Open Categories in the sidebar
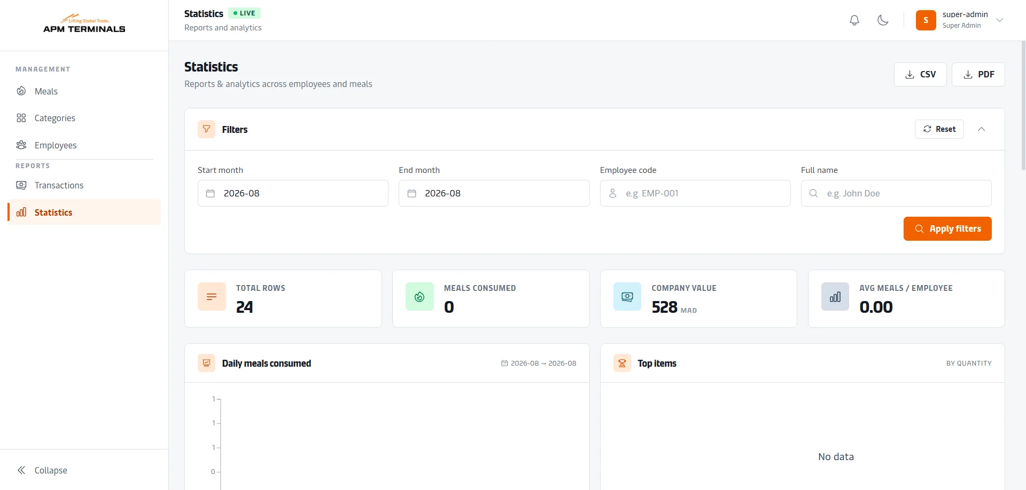 pos(84,118)
